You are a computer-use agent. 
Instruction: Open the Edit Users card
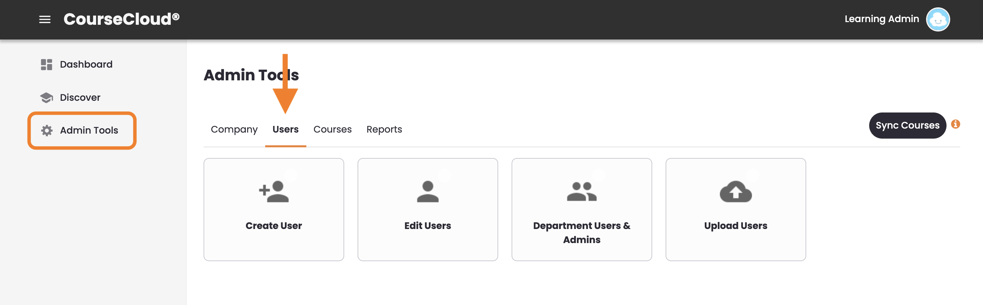click(x=428, y=210)
